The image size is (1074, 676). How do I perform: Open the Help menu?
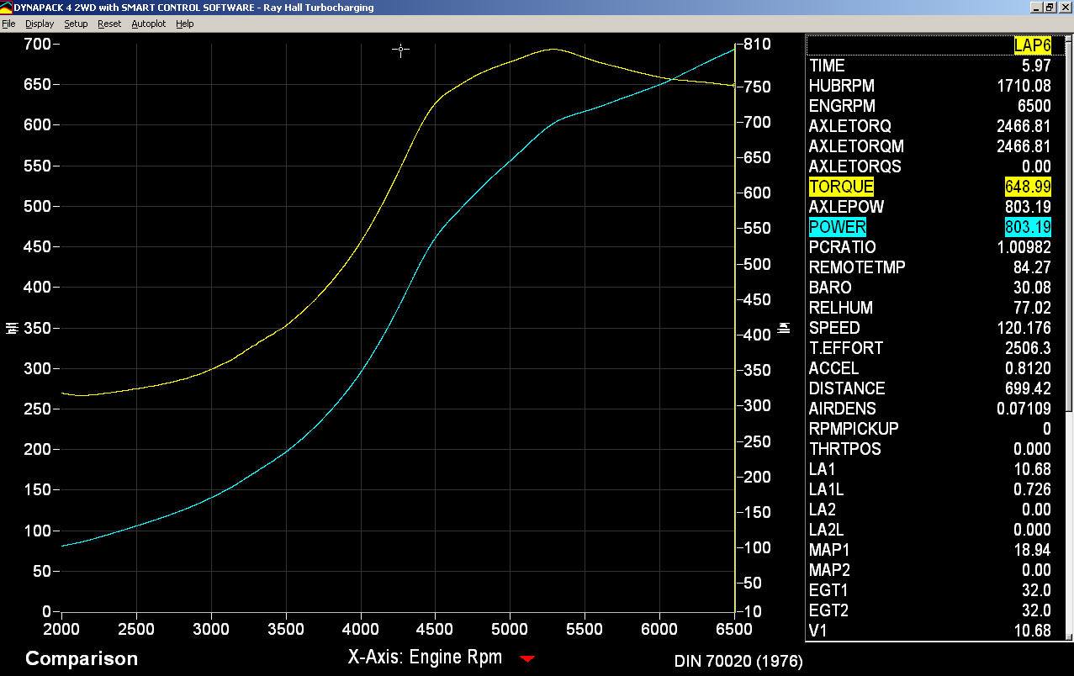[185, 24]
